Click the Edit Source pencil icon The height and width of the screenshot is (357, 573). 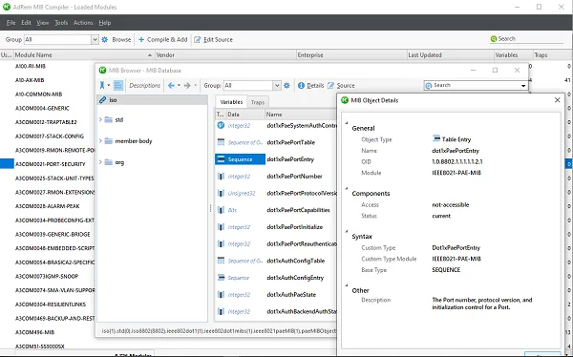tap(198, 39)
